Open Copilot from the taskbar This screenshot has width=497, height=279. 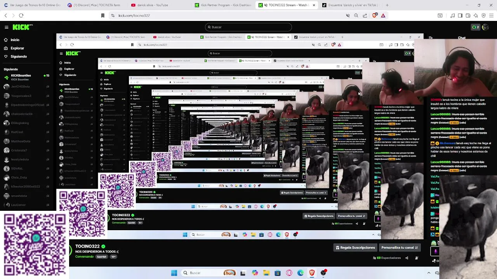click(x=255, y=273)
